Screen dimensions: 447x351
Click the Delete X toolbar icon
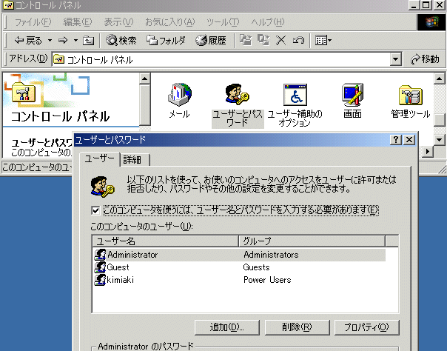(280, 40)
